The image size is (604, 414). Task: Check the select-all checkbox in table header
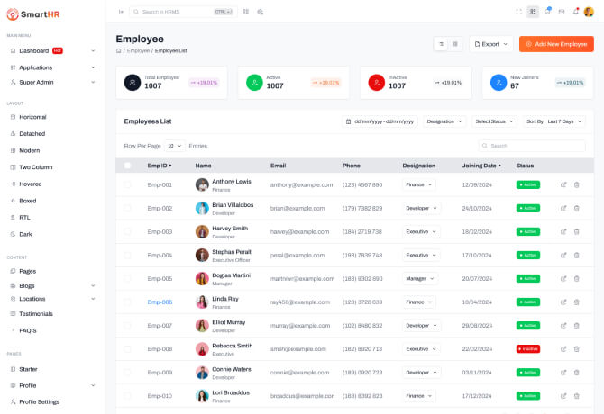pyautogui.click(x=127, y=166)
